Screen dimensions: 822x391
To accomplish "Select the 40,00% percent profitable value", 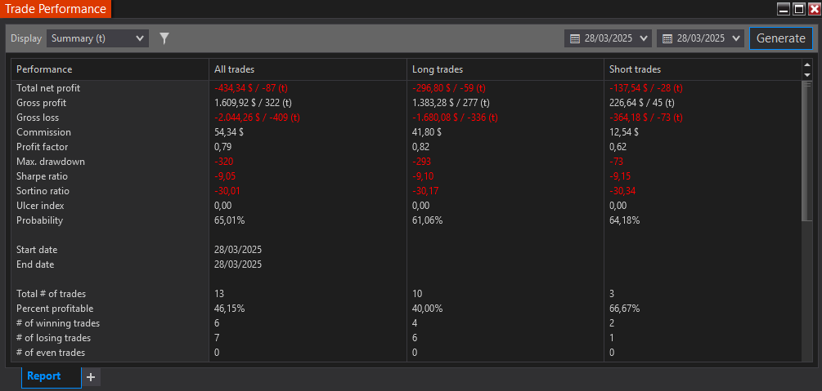I will pos(427,309).
